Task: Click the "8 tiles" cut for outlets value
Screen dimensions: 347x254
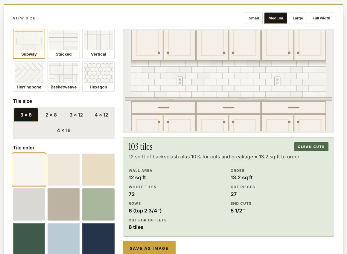Action: [x=136, y=227]
